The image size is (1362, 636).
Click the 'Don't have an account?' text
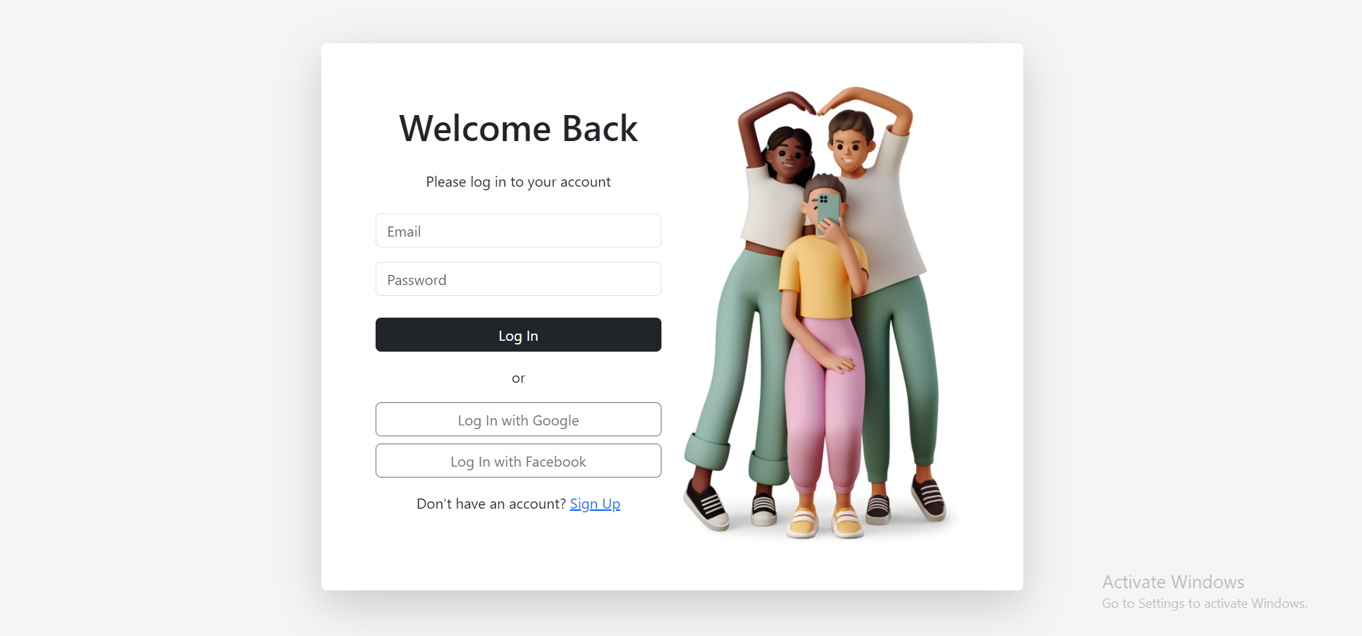click(x=491, y=504)
